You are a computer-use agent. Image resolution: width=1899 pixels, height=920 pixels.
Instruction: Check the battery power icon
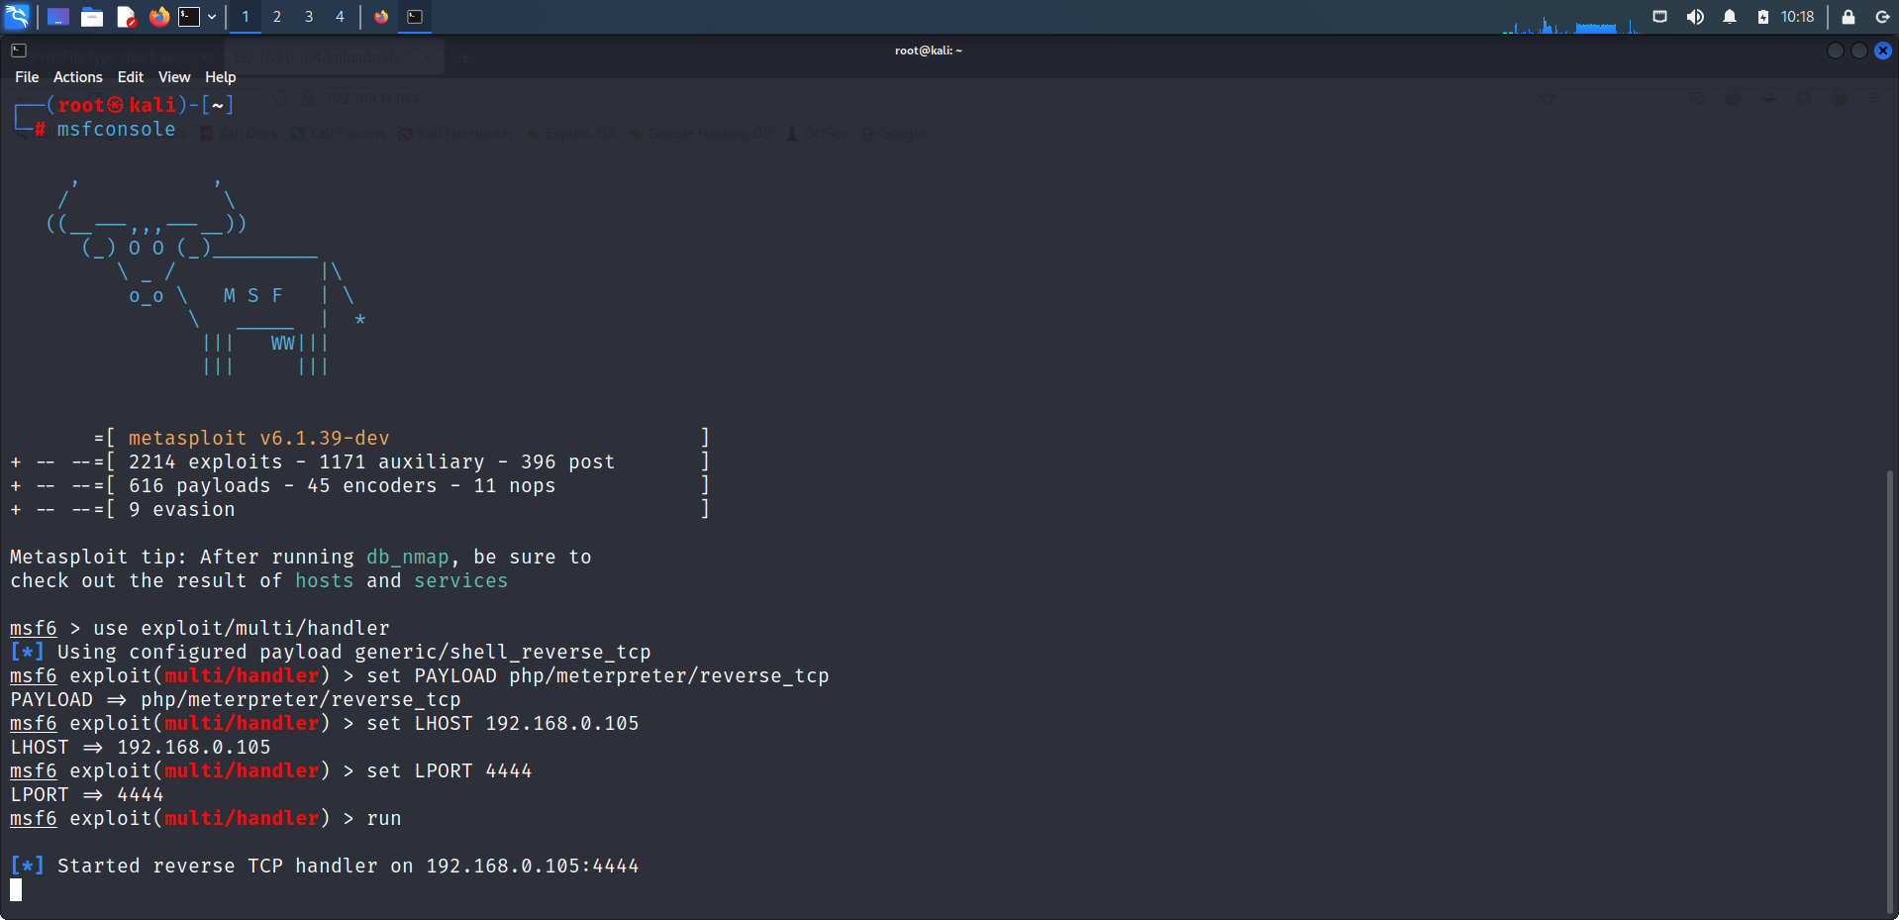click(x=1763, y=17)
